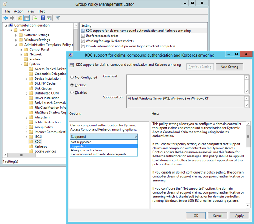Image resolution: width=254 pixels, height=224 pixels.
Task: Click the Next Setting button
Action: tap(229, 67)
